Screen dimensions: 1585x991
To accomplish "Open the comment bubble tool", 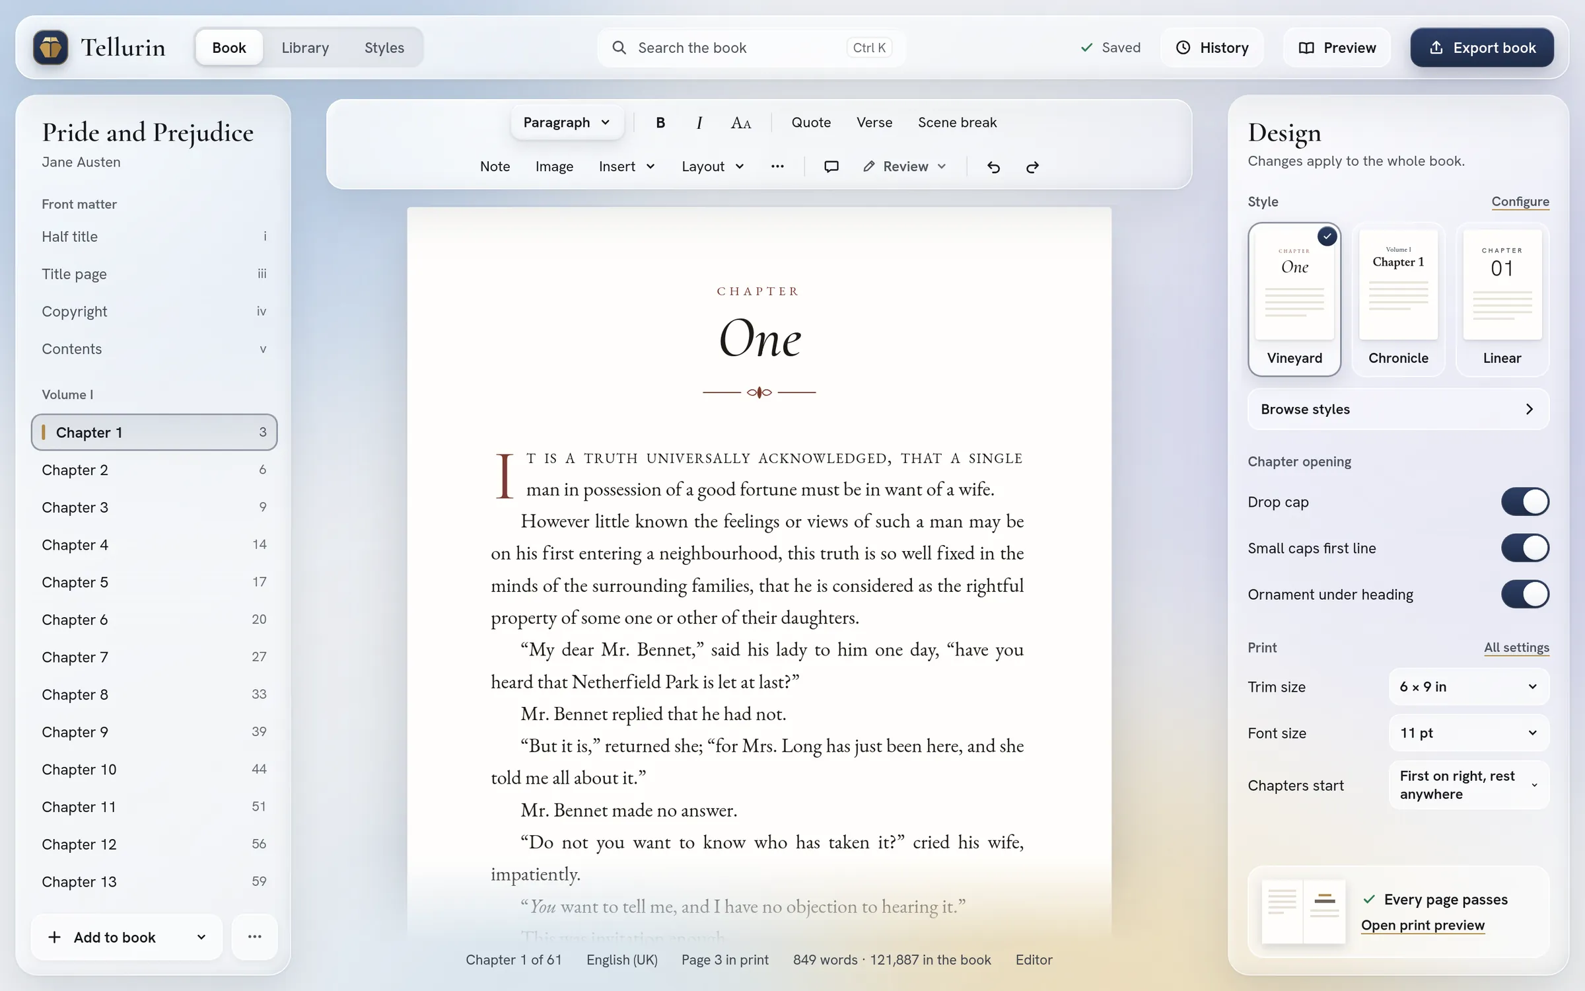I will [831, 166].
